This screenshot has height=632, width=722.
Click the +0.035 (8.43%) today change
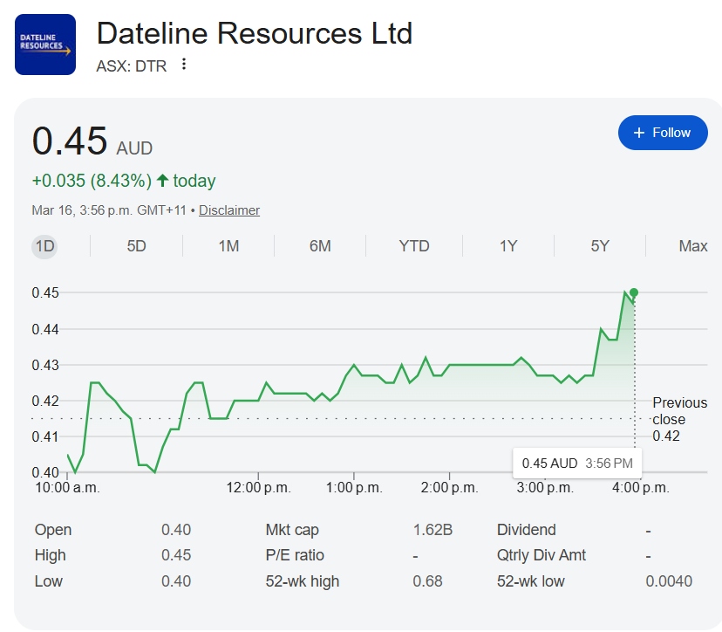tap(124, 181)
